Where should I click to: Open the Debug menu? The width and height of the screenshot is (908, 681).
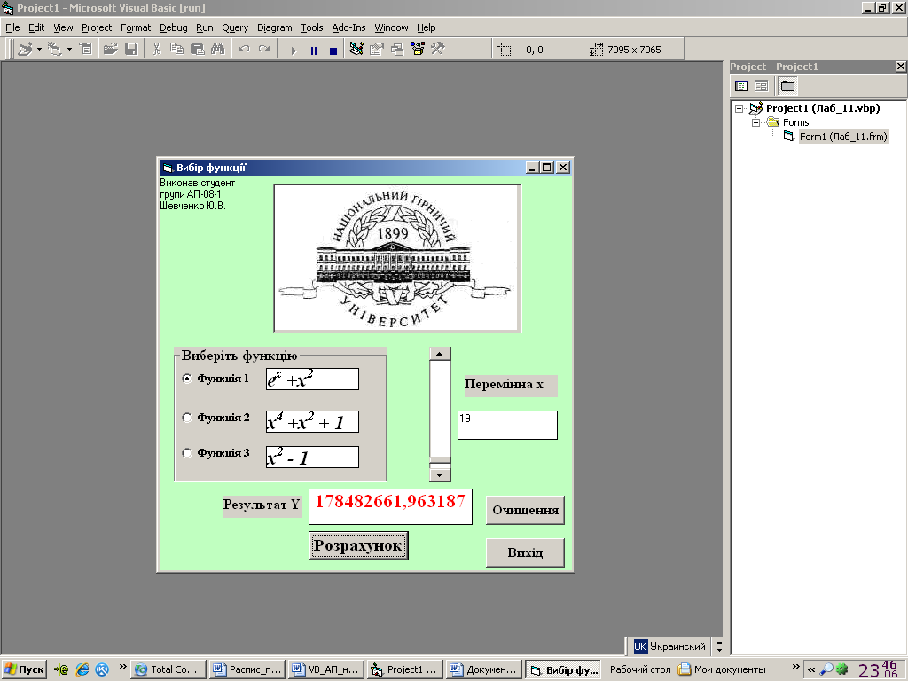[174, 27]
